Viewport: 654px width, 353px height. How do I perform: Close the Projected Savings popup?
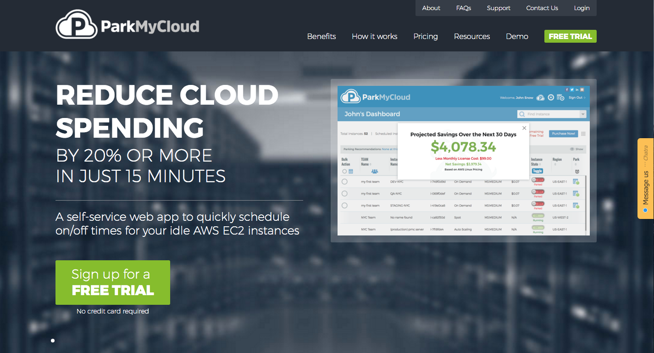(x=524, y=129)
